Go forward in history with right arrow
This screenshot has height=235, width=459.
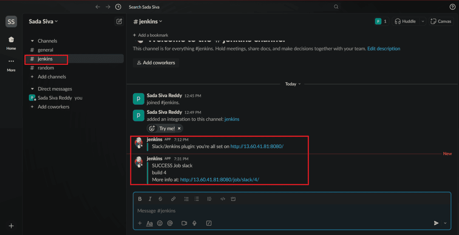pyautogui.click(x=108, y=7)
